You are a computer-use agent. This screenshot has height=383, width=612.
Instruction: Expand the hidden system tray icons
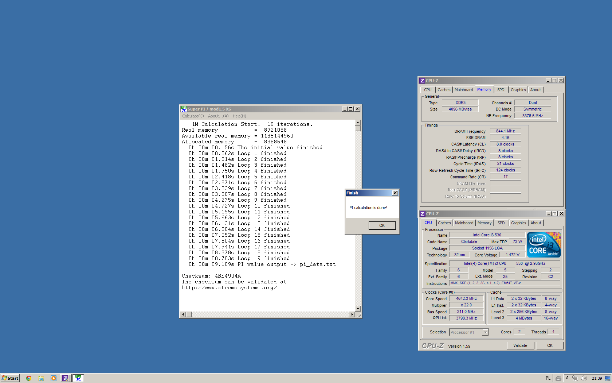[x=567, y=378]
